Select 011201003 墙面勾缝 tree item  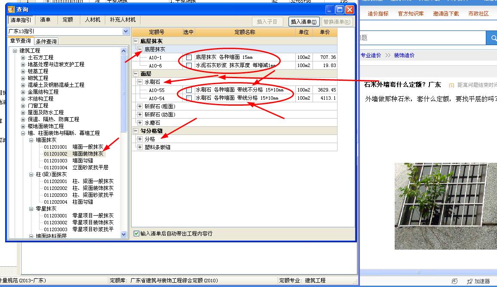(x=68, y=161)
